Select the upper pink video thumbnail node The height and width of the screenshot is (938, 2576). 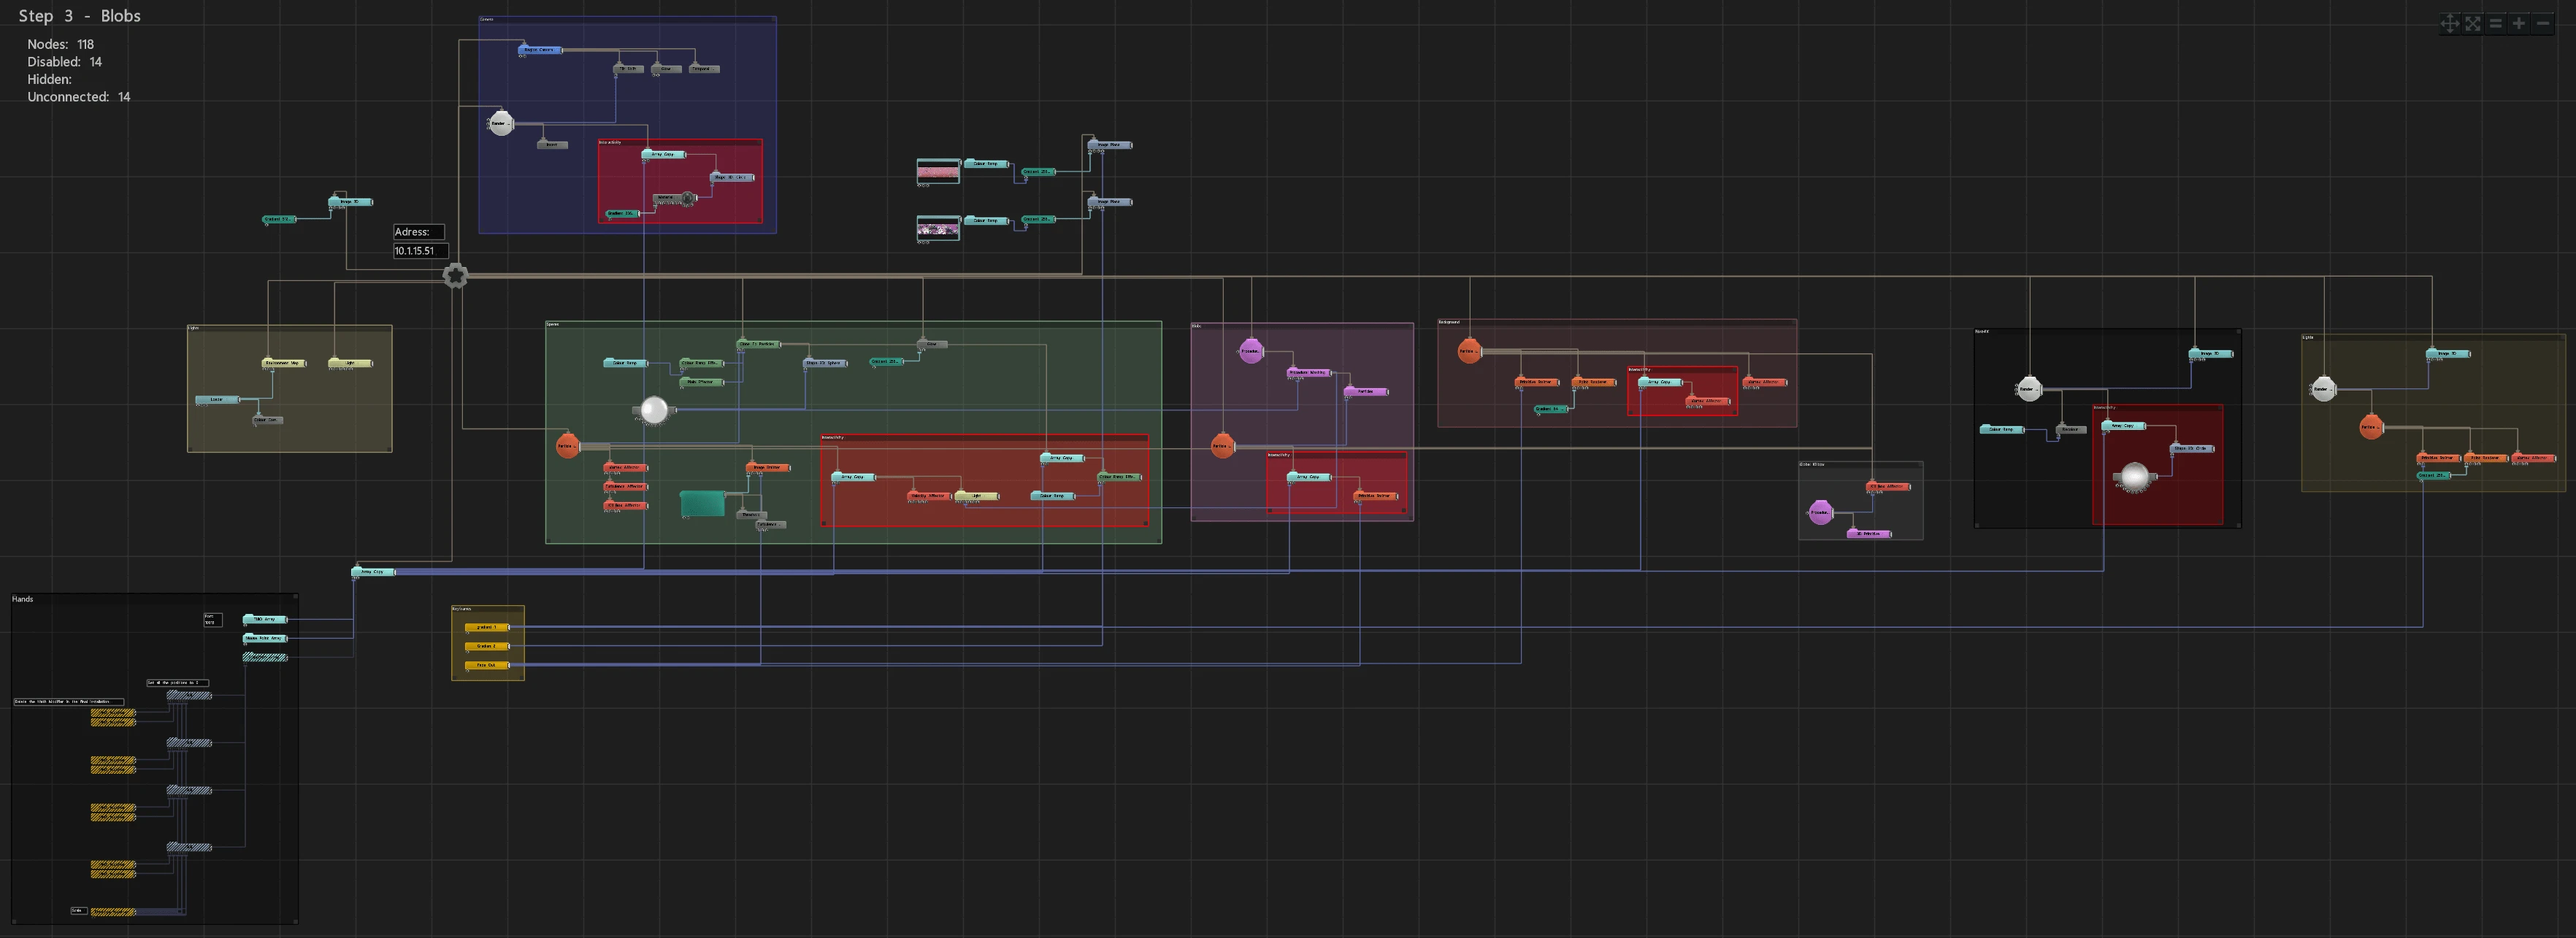pyautogui.click(x=938, y=171)
